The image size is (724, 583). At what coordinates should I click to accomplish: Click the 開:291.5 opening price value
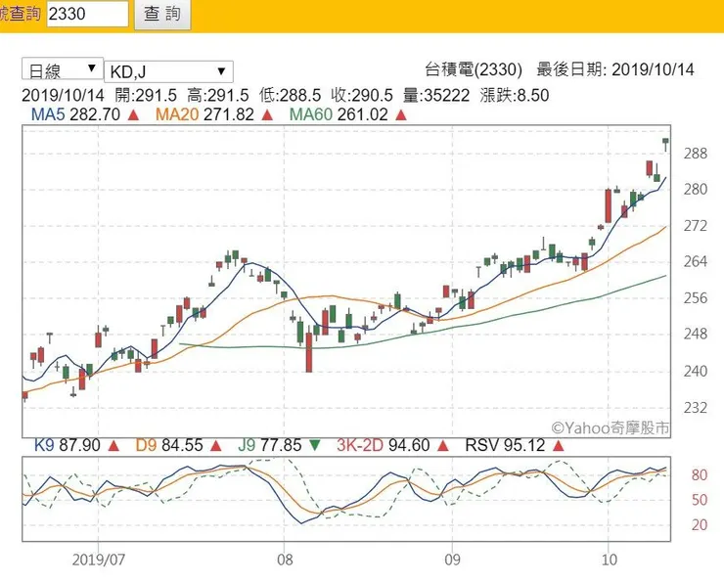pyautogui.click(x=146, y=96)
